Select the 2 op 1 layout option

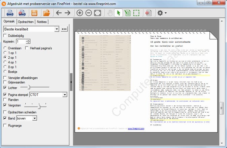(5, 57)
